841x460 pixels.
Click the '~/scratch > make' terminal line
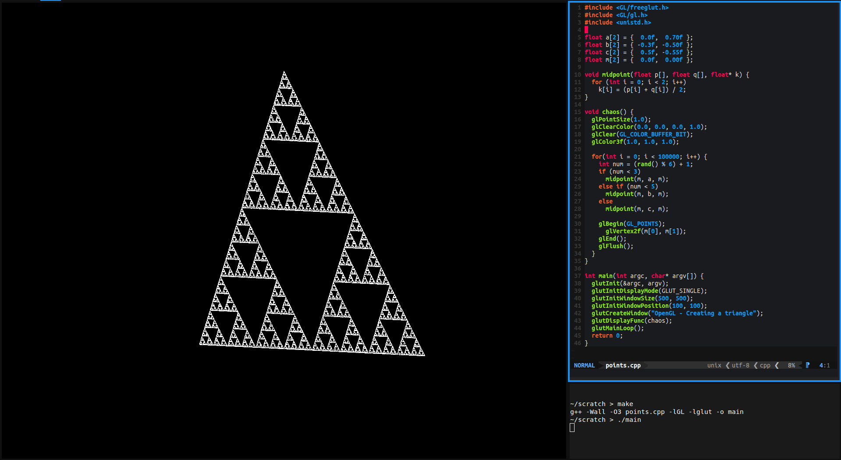(x=601, y=404)
